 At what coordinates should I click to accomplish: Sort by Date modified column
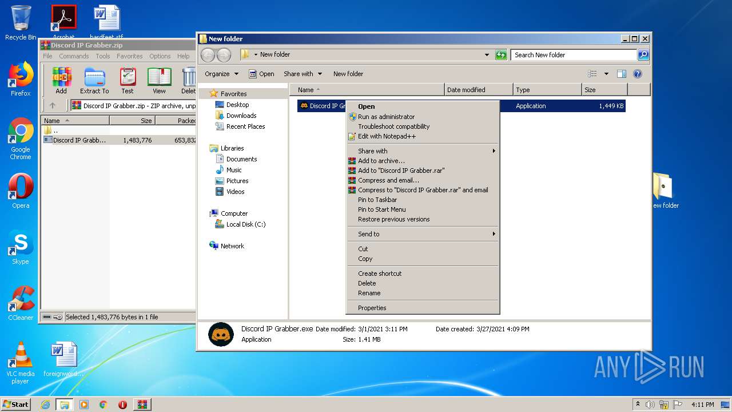click(478, 90)
